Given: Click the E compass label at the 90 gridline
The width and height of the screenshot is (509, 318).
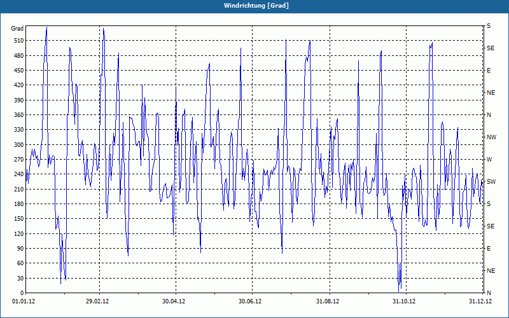Looking at the screenshot, I should [489, 249].
